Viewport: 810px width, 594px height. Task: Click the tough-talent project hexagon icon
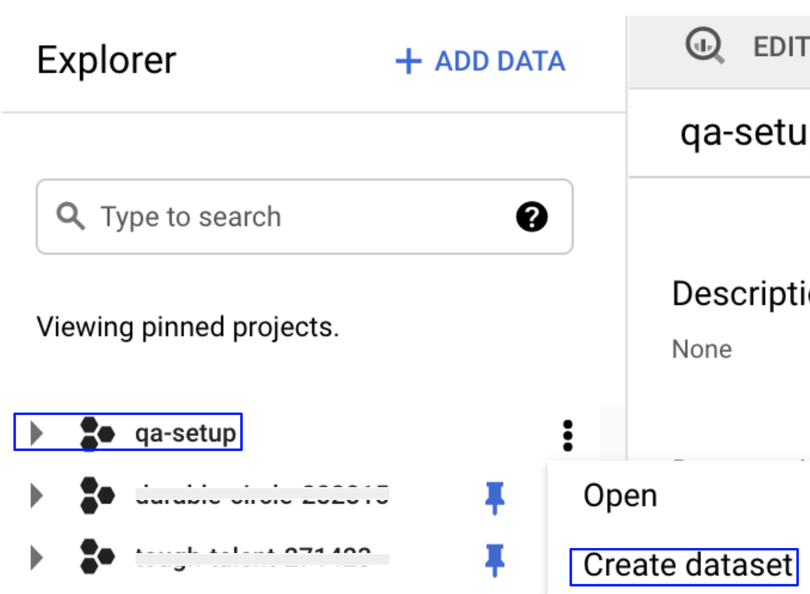tap(96, 560)
